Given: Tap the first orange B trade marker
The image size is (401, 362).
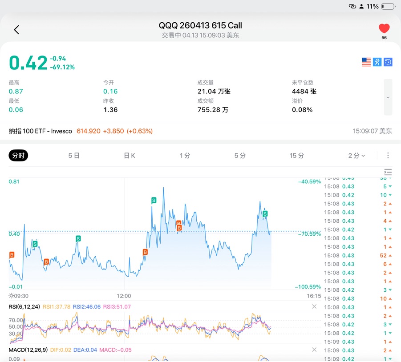Looking at the screenshot, I should (12, 255).
